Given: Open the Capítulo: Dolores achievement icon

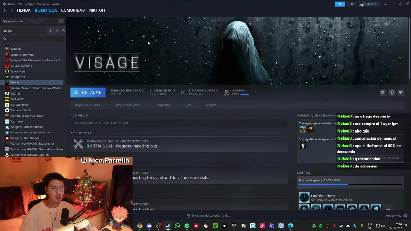Looking at the screenshot, I should [304, 198].
